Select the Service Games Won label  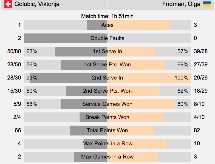[107, 104]
